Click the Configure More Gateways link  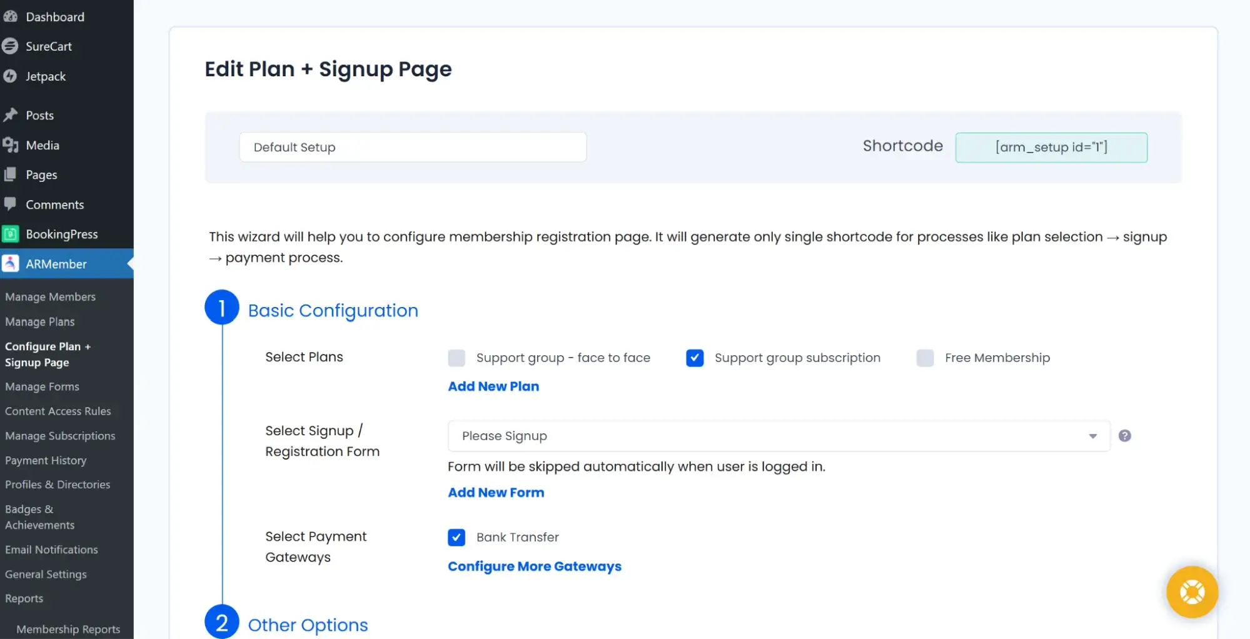click(535, 566)
